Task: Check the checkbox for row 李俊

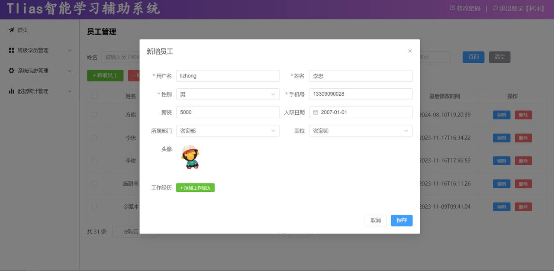Action: [94, 161]
